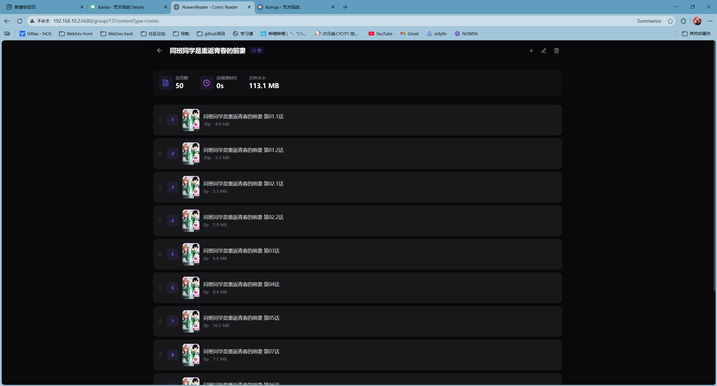717x386 pixels.
Task: Click the drag handle for 第02.1话 row
Action: pos(160,187)
